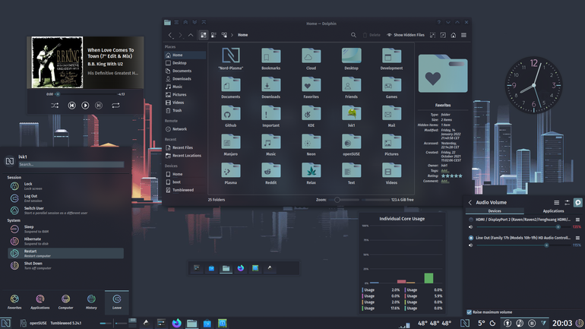The height and width of the screenshot is (329, 585).
Task: Switch to Applications tab in Audio Volume
Action: 553,211
